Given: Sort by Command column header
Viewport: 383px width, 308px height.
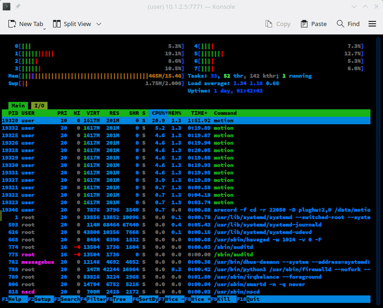Looking at the screenshot, I should (225, 113).
